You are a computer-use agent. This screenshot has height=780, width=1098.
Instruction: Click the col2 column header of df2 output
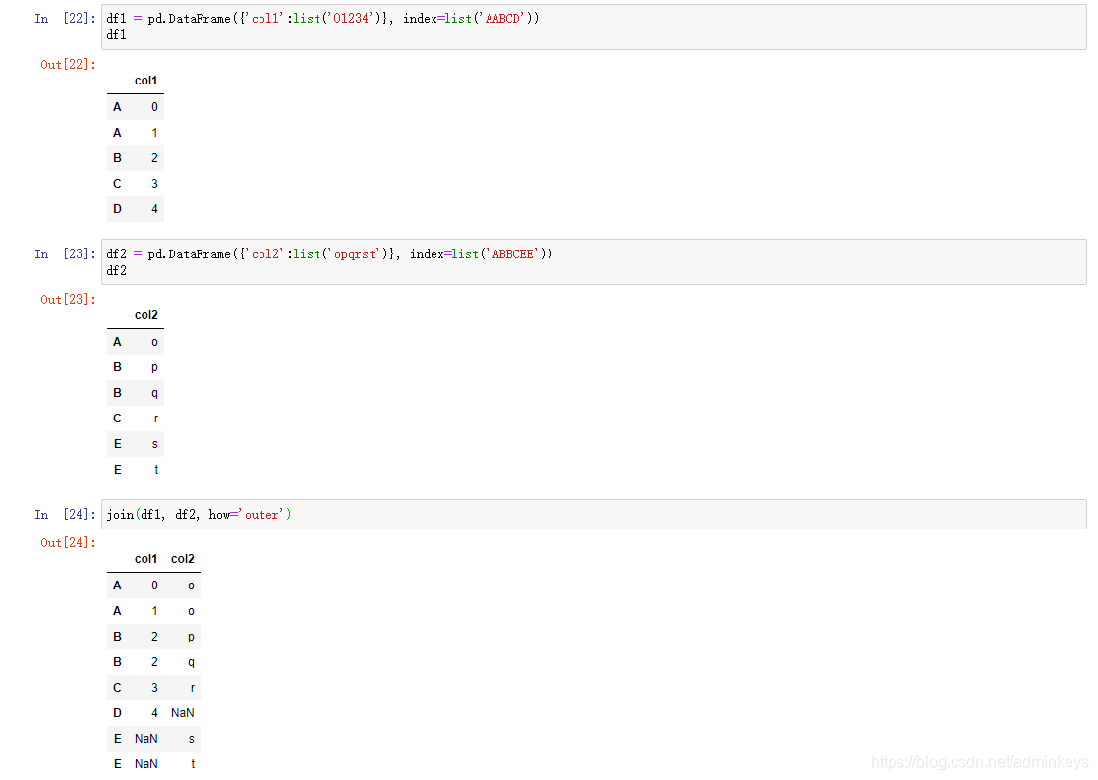[144, 315]
